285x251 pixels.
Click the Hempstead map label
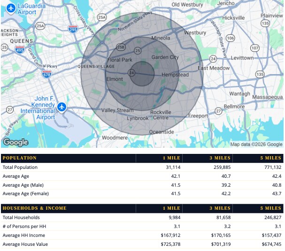tap(175, 75)
